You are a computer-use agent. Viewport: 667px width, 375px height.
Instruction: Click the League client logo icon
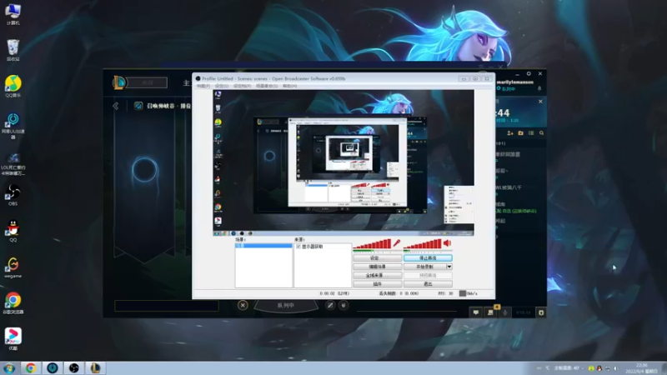pos(119,82)
